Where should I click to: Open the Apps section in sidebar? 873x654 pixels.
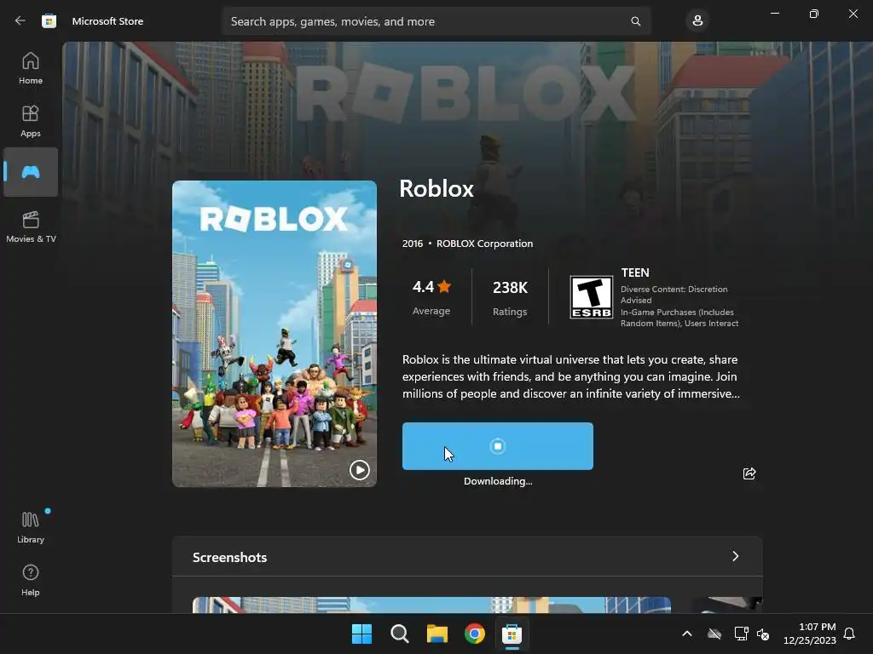(31, 121)
